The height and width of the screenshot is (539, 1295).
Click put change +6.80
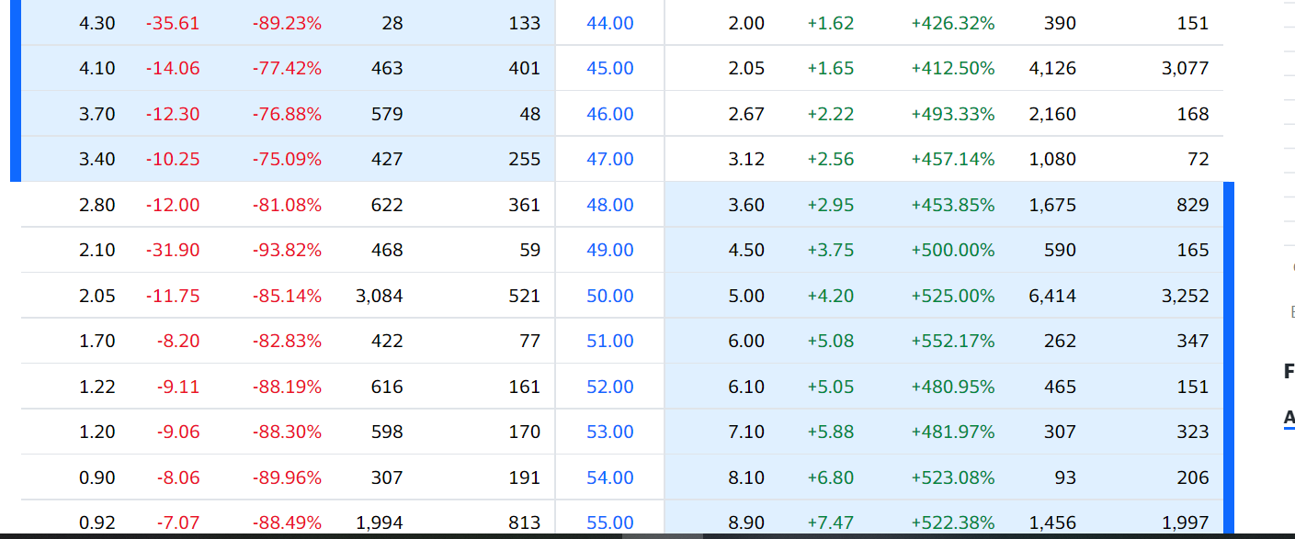tap(831, 477)
